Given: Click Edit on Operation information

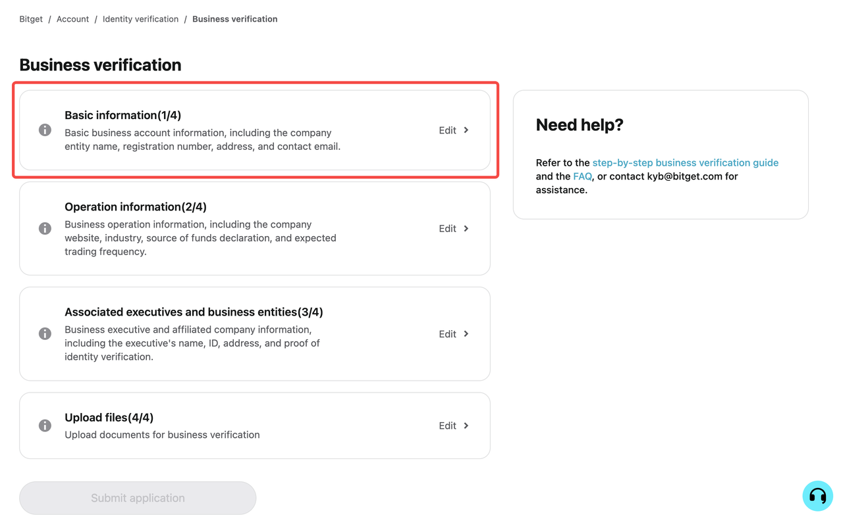Looking at the screenshot, I should click(x=447, y=228).
